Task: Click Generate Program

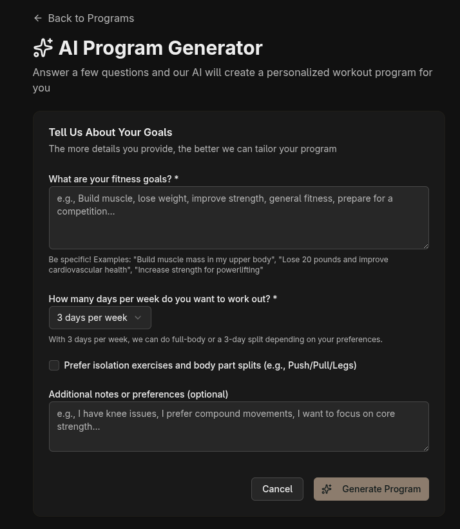Action: 371,489
